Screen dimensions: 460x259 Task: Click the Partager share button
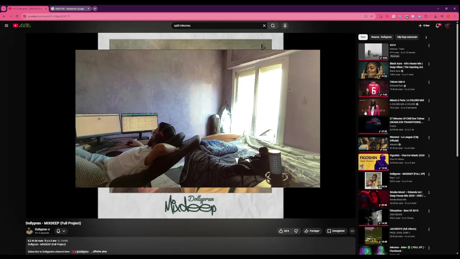coord(312,231)
